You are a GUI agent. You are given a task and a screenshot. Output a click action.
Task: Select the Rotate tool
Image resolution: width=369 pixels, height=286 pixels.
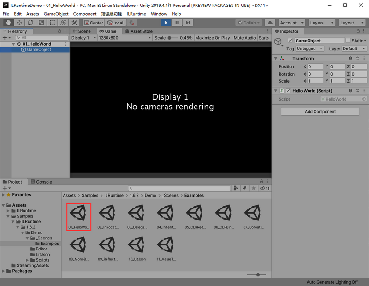30,23
